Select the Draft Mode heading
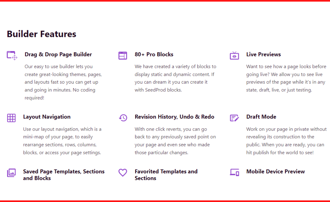 point(261,117)
